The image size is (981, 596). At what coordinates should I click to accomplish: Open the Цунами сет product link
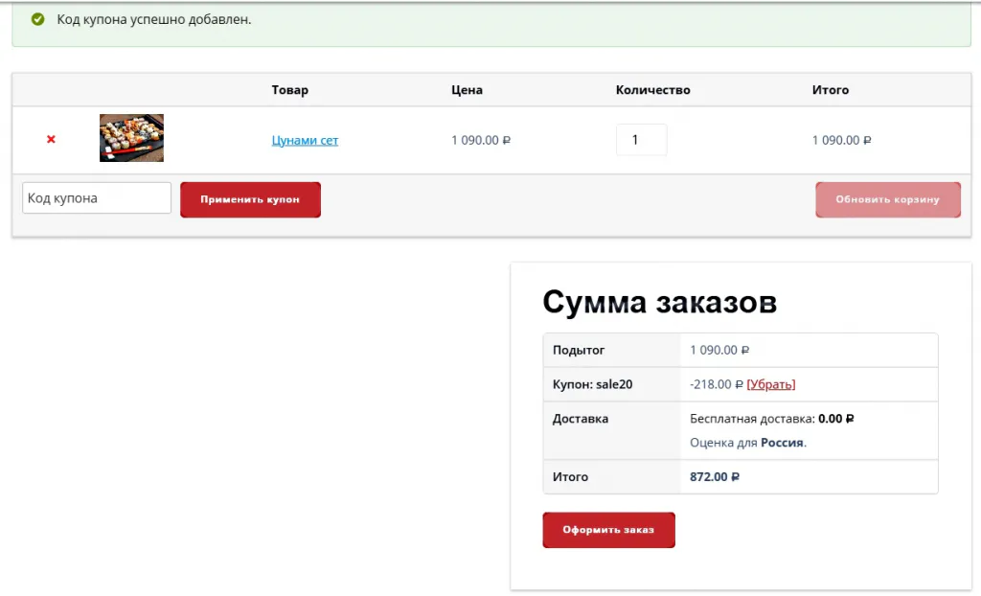click(x=305, y=140)
